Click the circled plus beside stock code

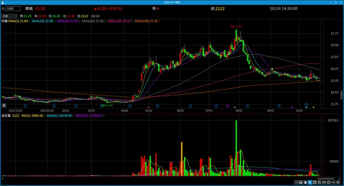(3, 9)
